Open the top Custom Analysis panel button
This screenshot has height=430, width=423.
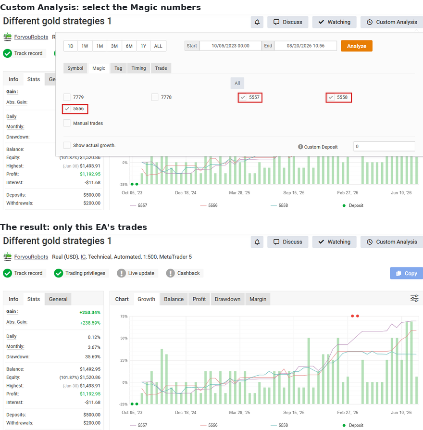click(x=392, y=22)
